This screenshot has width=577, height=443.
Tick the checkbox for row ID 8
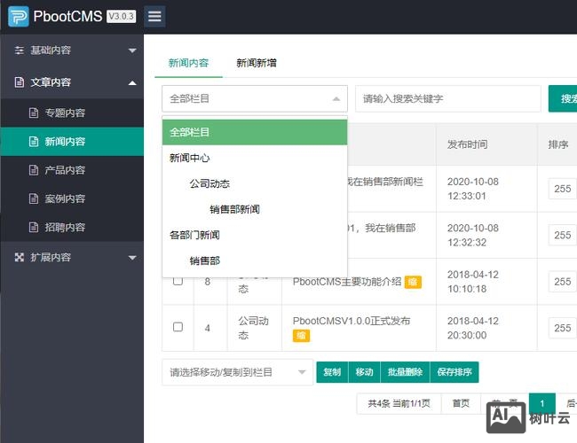(x=178, y=281)
